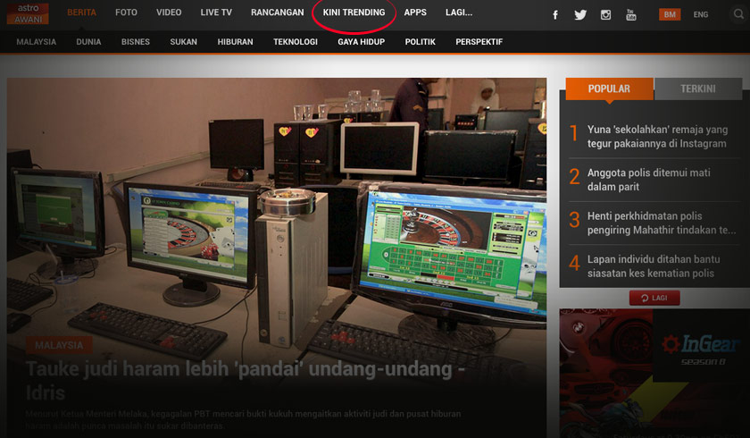Select KINI TRENDING in top navigation

point(354,13)
